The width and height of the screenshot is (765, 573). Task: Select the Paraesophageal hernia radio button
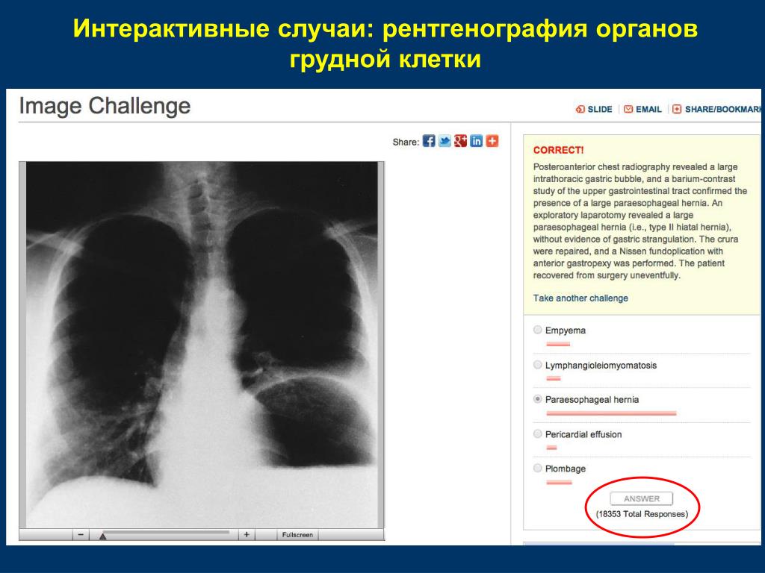(x=537, y=399)
